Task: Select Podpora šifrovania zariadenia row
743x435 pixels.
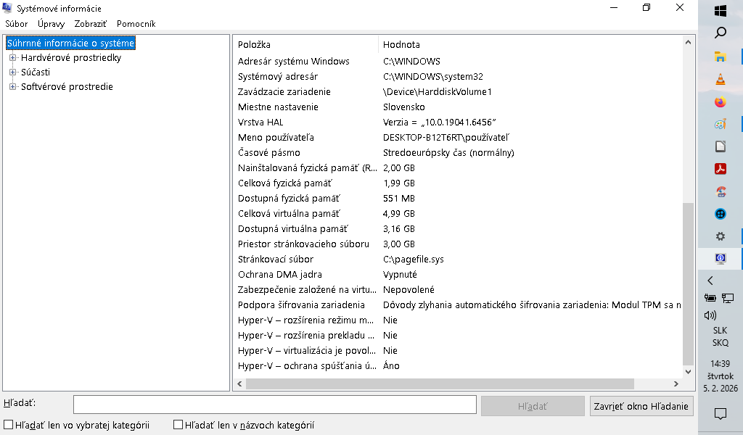Action: 458,304
